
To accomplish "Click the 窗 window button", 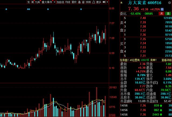I will click(83, 2).
